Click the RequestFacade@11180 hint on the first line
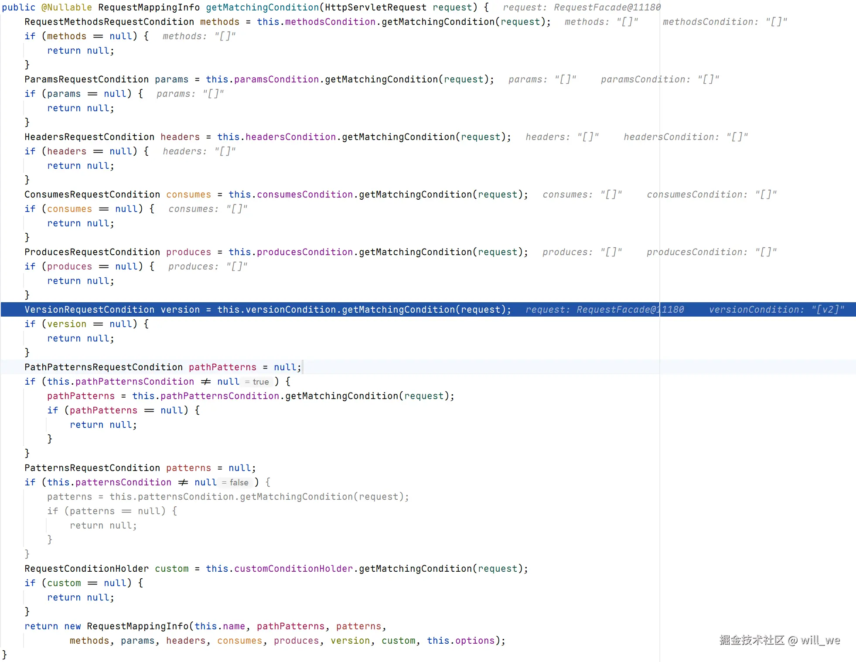Image resolution: width=856 pixels, height=662 pixels. (607, 7)
